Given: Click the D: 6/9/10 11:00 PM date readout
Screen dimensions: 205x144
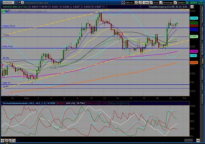Looking at the screenshot, I should (x=38, y=7).
